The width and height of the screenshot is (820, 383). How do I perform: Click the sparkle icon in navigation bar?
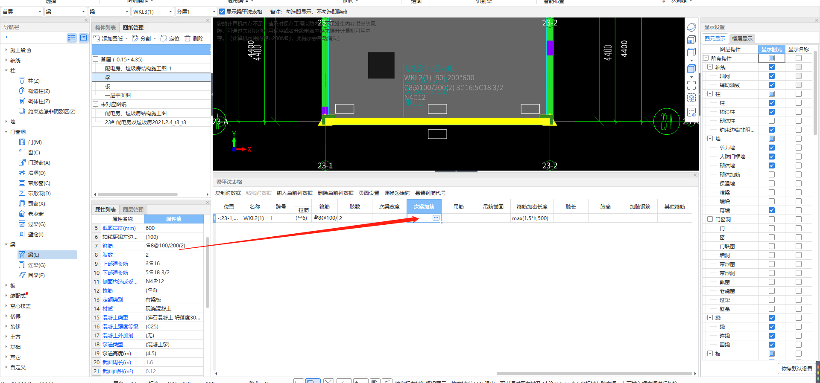6,38
